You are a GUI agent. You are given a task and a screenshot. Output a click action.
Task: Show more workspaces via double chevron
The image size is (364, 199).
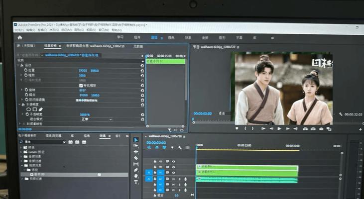272,38
